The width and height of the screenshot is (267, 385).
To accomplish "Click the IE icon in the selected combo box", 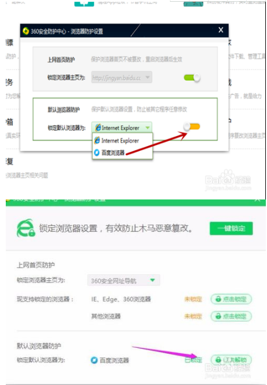I will (x=98, y=128).
